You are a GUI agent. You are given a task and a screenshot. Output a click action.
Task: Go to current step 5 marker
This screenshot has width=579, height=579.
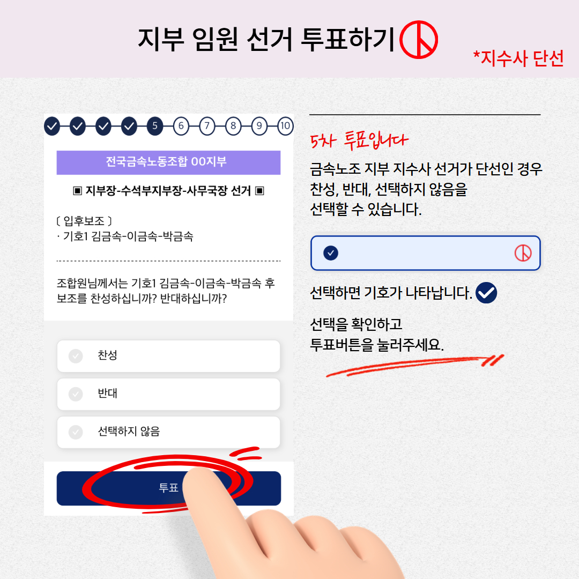click(155, 126)
